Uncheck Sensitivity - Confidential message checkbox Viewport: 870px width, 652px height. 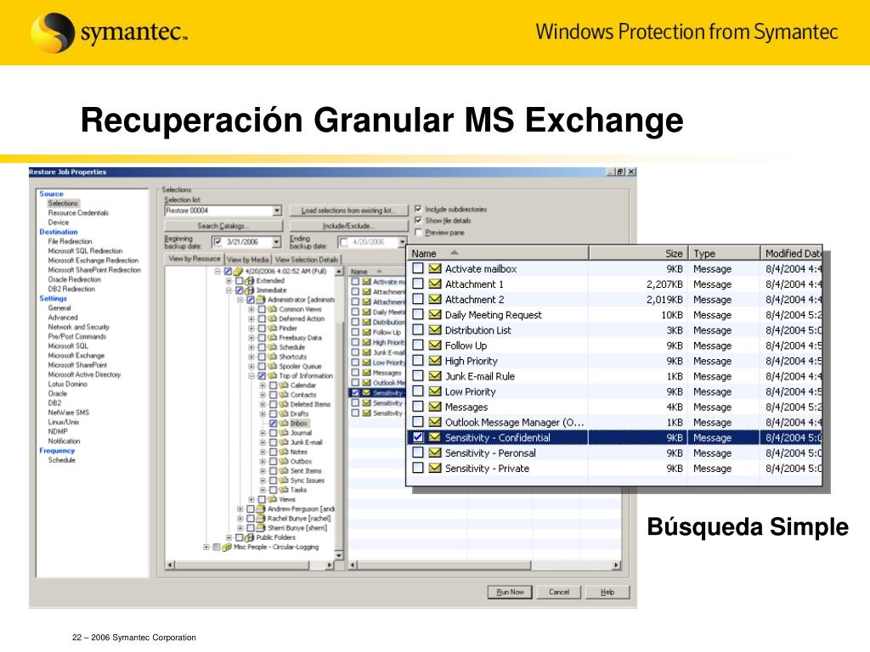(418, 437)
